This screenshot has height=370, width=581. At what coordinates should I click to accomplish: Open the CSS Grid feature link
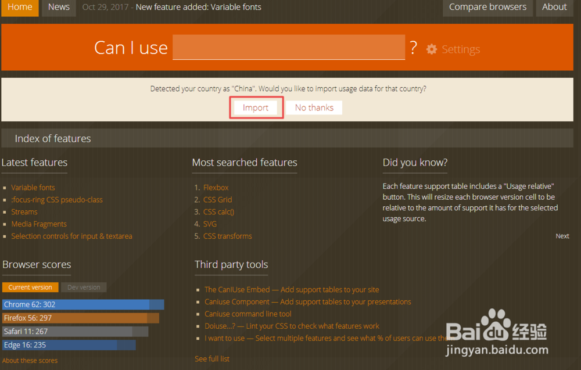pos(217,200)
